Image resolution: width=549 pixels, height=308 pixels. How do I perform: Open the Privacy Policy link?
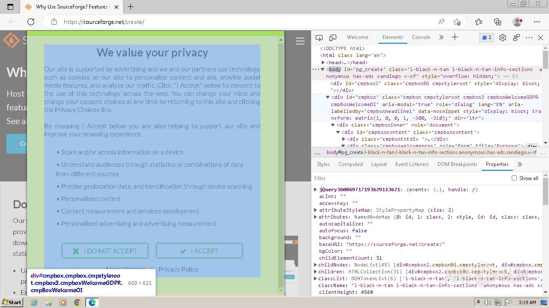click(x=178, y=269)
